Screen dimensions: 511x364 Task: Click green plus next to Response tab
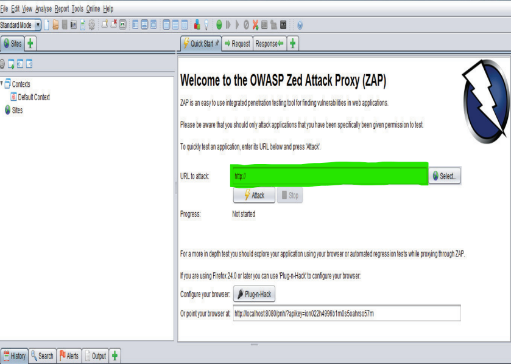pos(292,43)
